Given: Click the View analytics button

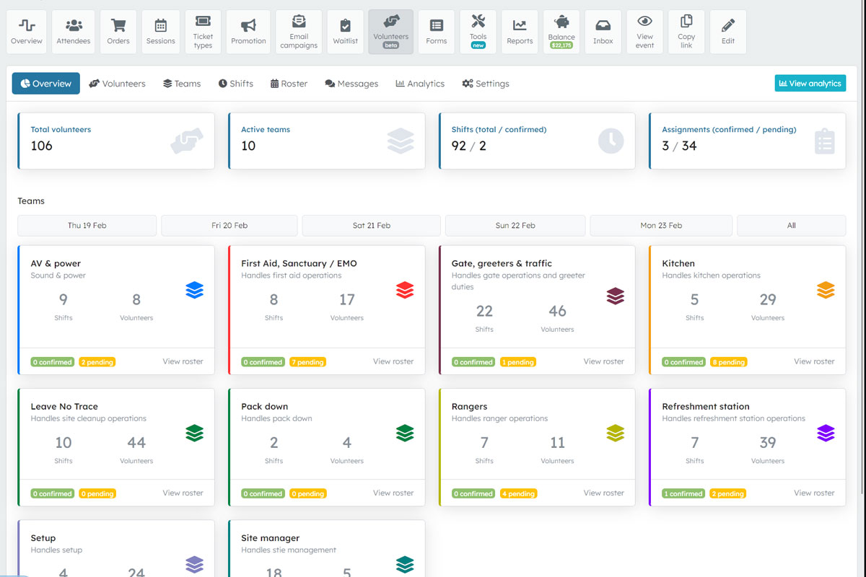Looking at the screenshot, I should [810, 83].
